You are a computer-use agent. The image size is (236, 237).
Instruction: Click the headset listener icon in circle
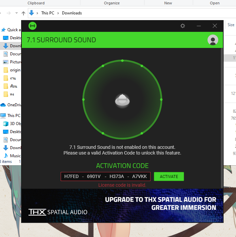122,100
